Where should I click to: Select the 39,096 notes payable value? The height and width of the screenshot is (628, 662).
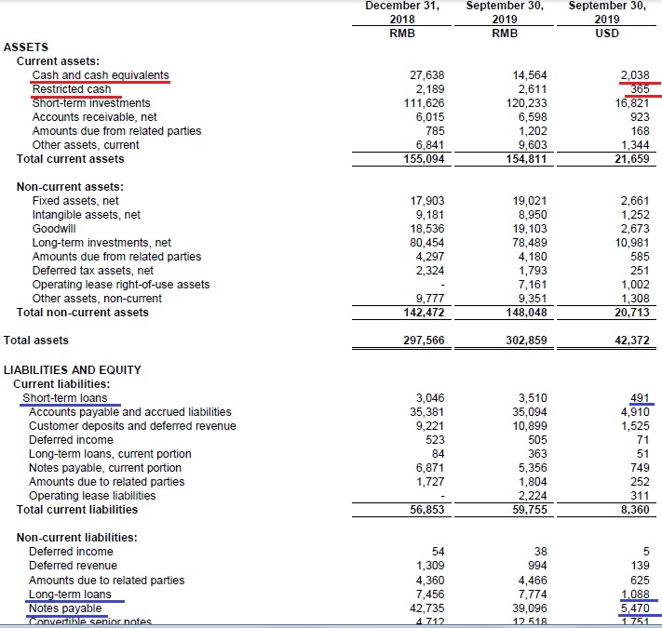[530, 608]
